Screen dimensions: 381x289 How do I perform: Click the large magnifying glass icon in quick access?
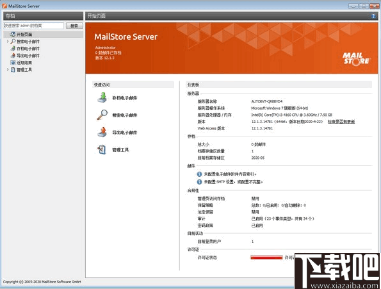pos(102,115)
